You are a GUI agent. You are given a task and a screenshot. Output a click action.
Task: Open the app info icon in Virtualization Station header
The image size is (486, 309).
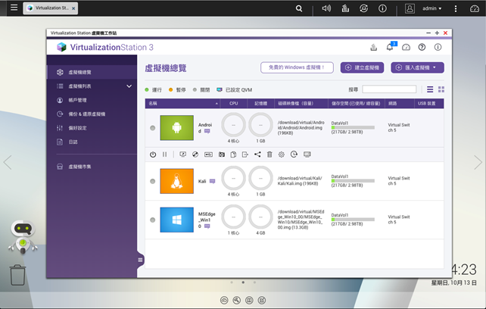pos(438,47)
